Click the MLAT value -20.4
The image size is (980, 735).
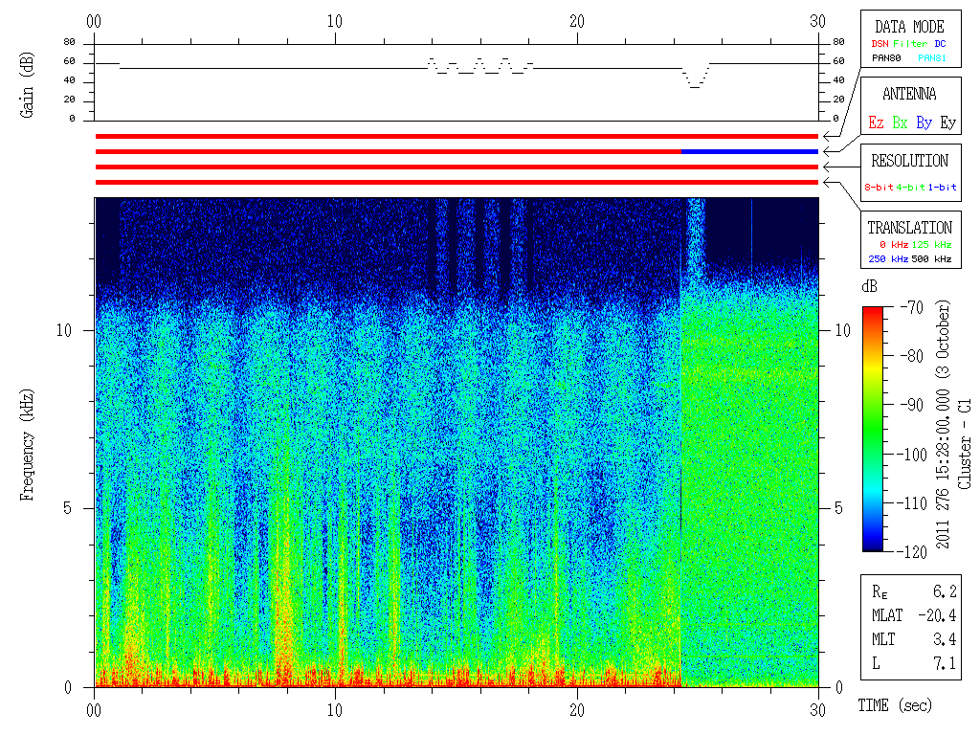point(937,615)
